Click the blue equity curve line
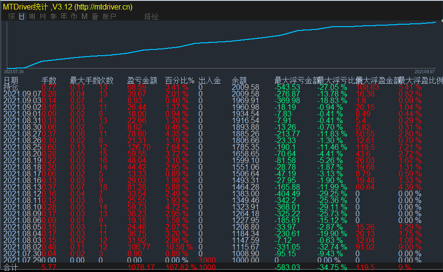The width and height of the screenshot is (443, 272). pos(238,40)
